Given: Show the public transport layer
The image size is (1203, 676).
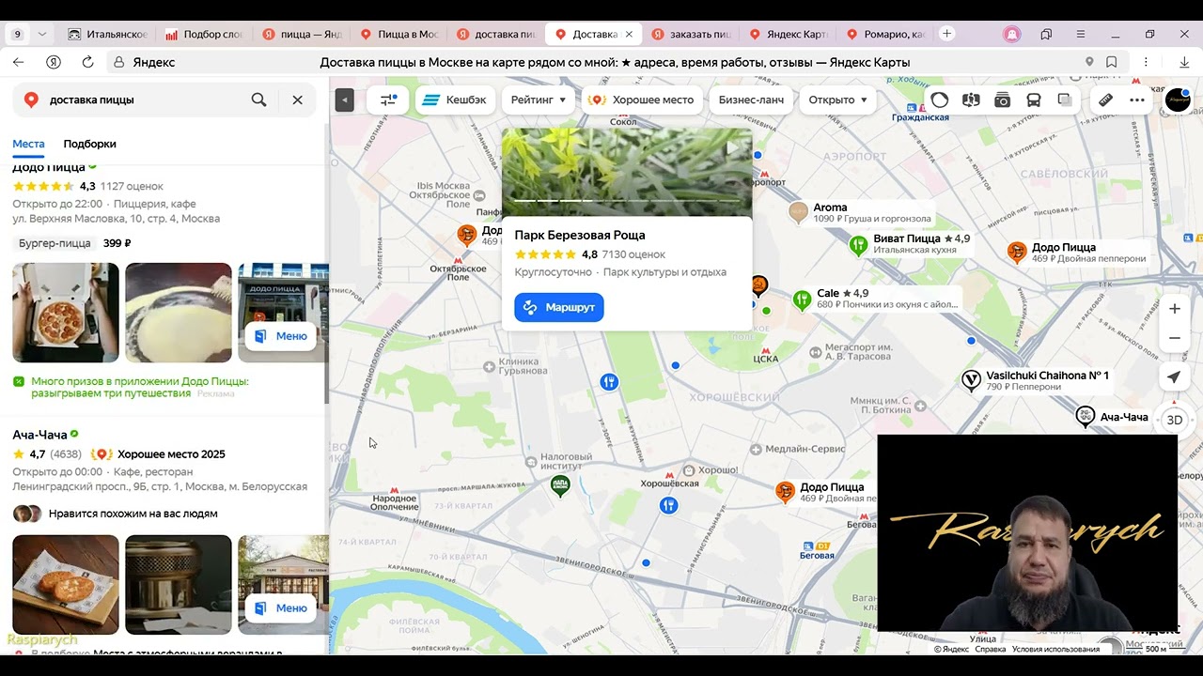Looking at the screenshot, I should (1033, 100).
